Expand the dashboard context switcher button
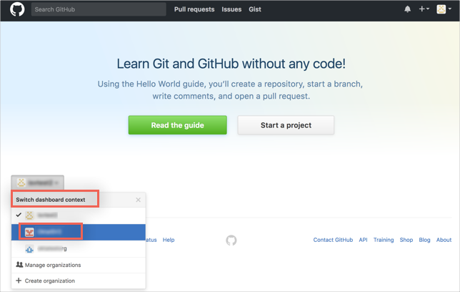Screen dimensions: 460x292 [x=38, y=183]
